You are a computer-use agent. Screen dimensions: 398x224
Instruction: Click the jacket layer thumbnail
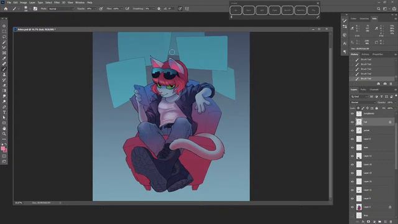[359, 131]
